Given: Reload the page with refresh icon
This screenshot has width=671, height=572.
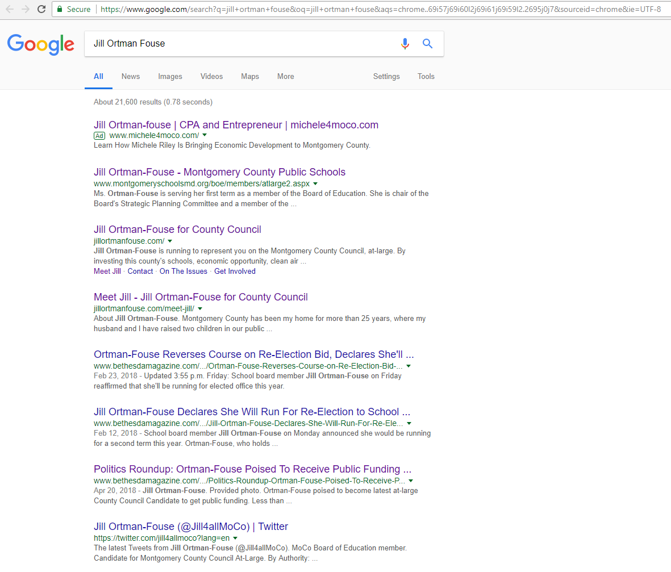Looking at the screenshot, I should pos(41,9).
